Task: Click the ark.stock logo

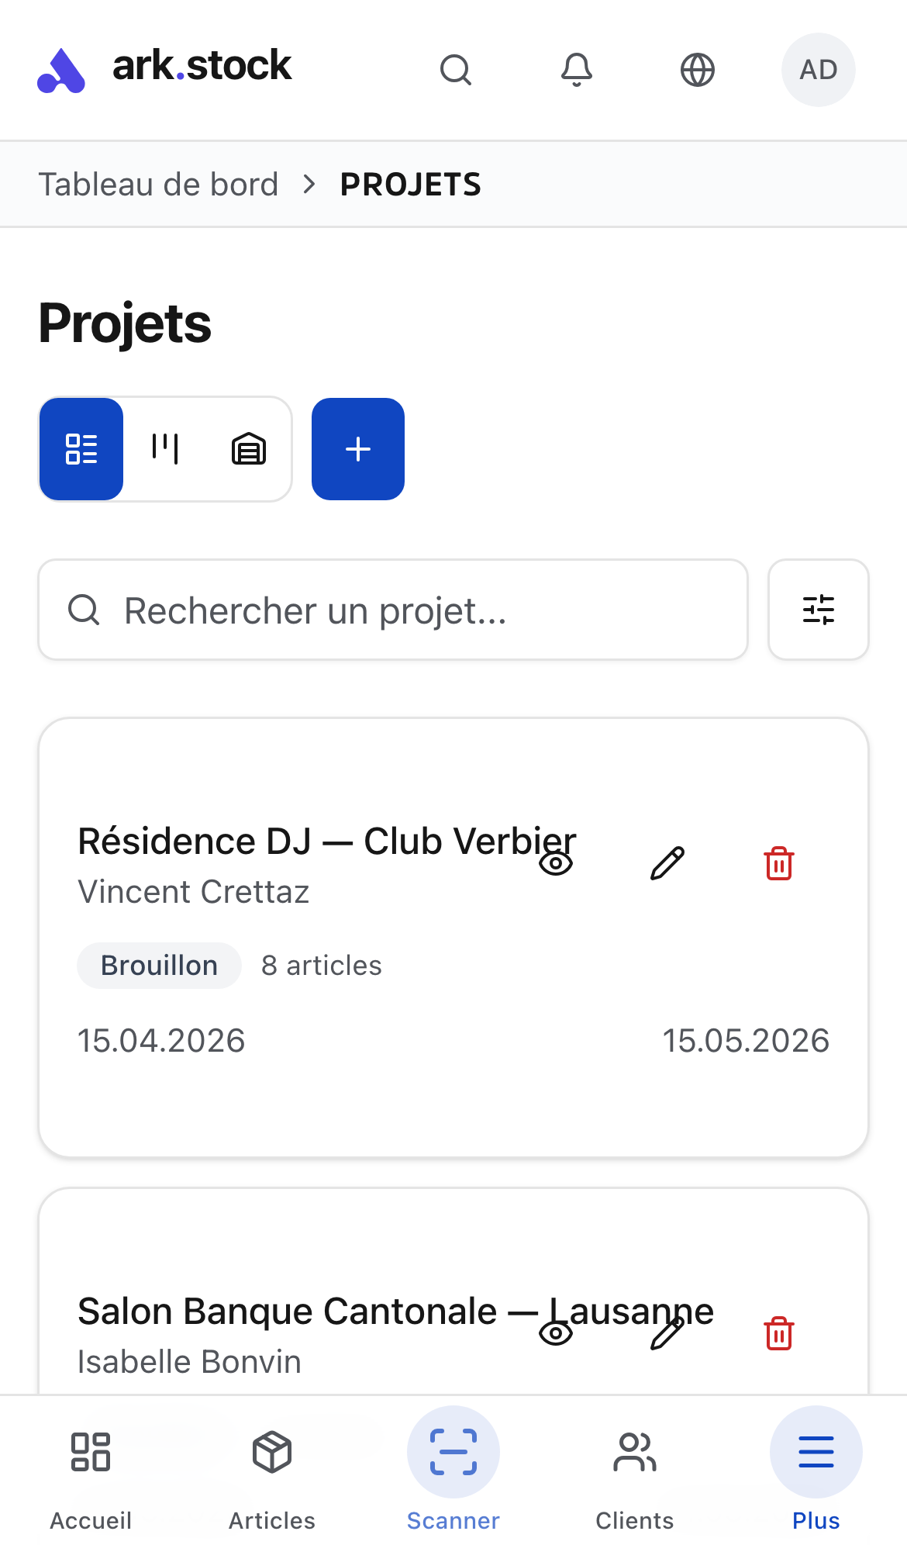Action: tap(164, 68)
